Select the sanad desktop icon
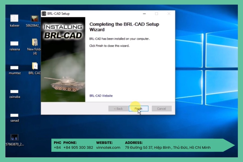243x162 pixels. 15,118
